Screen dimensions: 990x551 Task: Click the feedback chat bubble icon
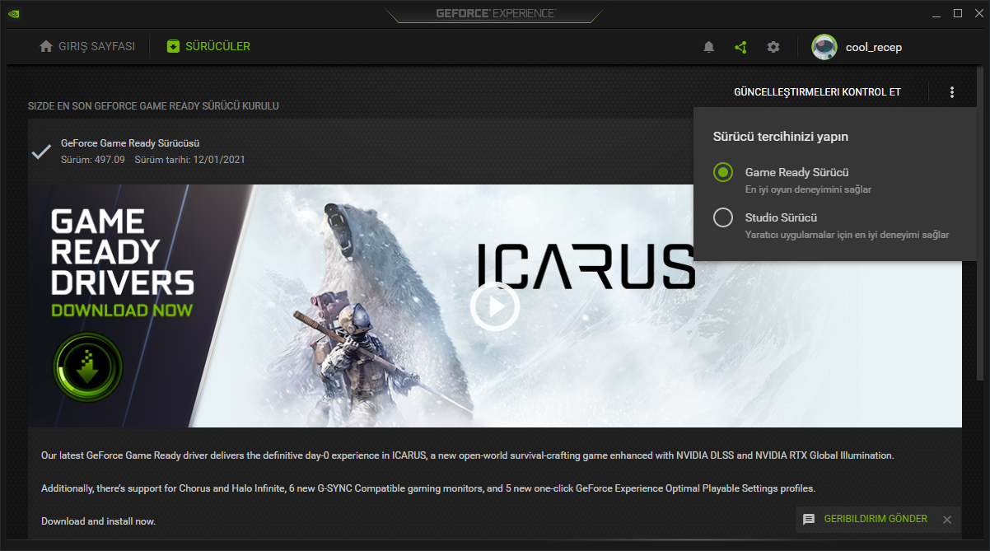coord(809,520)
